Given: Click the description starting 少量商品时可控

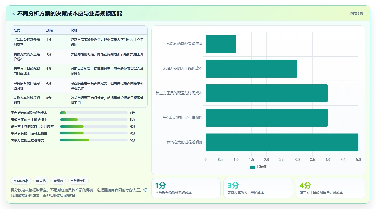Looking at the screenshot, I should pos(107,54).
